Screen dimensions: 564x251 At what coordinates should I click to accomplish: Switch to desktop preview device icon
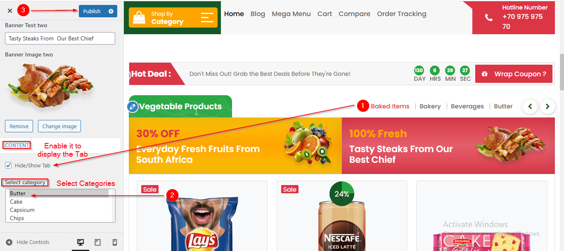[81, 242]
